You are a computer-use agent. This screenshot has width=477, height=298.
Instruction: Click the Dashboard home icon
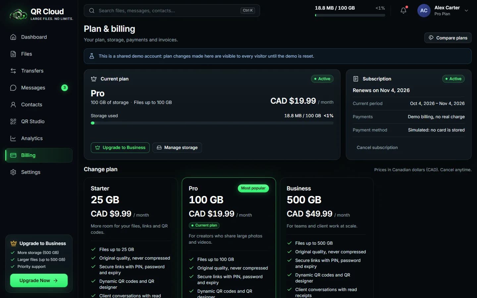pos(13,37)
